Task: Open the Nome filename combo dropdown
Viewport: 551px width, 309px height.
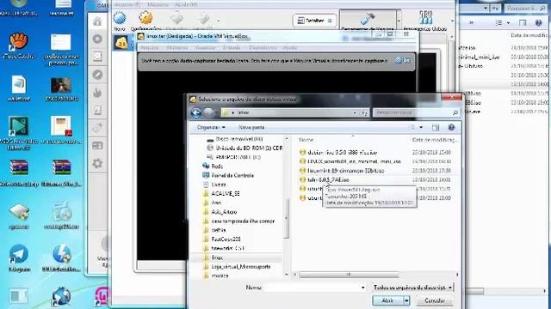Action: (362, 288)
